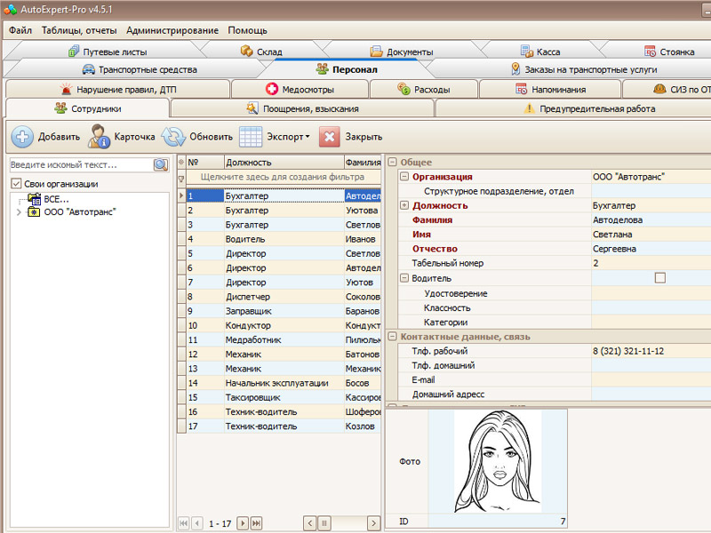Click the red Close X icon
Viewport: 711px width, 533px height.
tap(330, 137)
